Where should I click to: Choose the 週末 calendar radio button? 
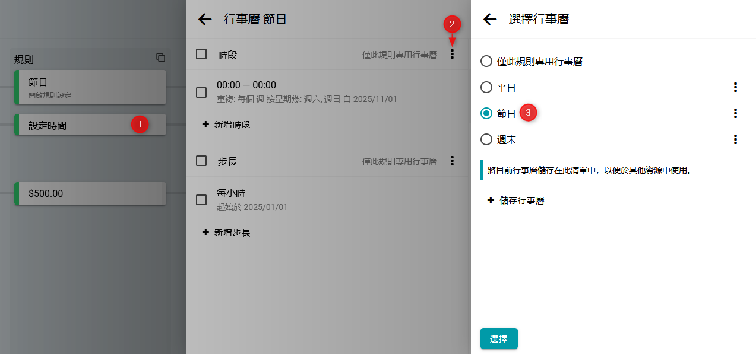(486, 140)
